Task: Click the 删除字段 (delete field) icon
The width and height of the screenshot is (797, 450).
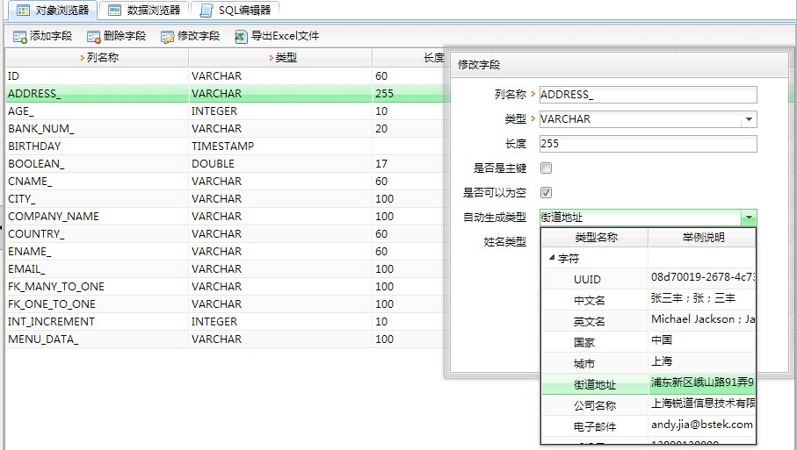Action: tap(93, 37)
